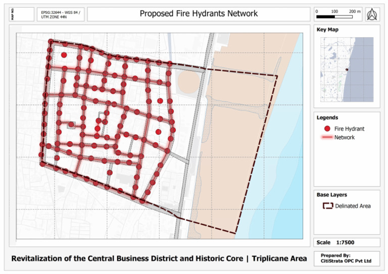The height and width of the screenshot is (274, 388).
Task: Select the 'Network' legend label
Action: (345, 137)
